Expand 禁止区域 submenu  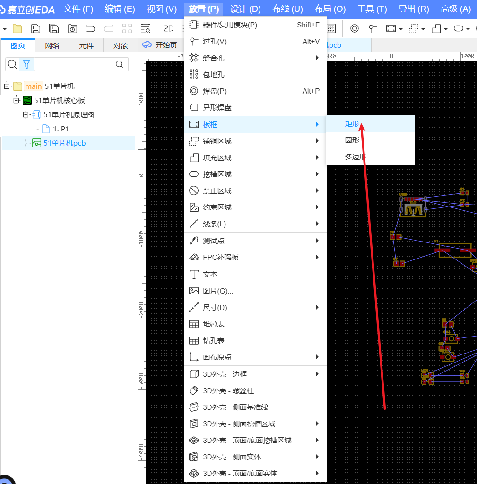255,191
